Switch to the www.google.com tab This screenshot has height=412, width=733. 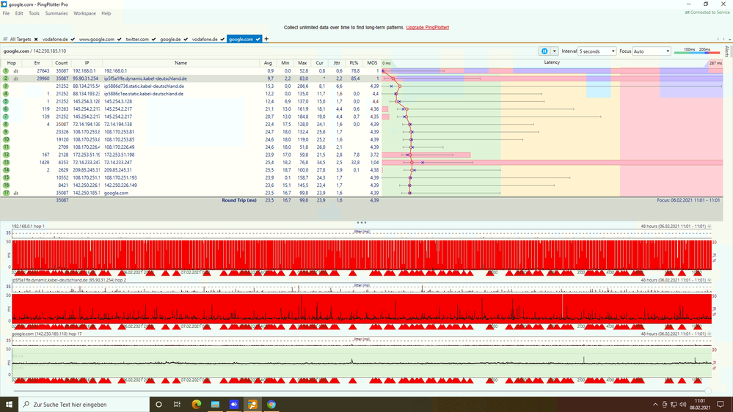click(96, 40)
